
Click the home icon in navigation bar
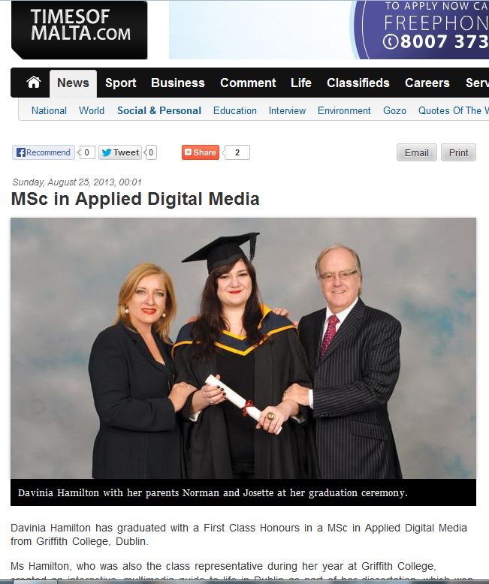34,83
